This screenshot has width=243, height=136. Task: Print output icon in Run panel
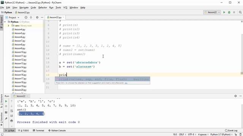pyautogui.click(x=12, y=121)
